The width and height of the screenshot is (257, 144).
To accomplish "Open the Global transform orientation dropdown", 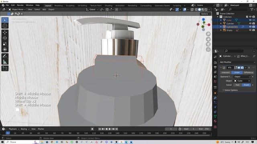I will point(92,10).
